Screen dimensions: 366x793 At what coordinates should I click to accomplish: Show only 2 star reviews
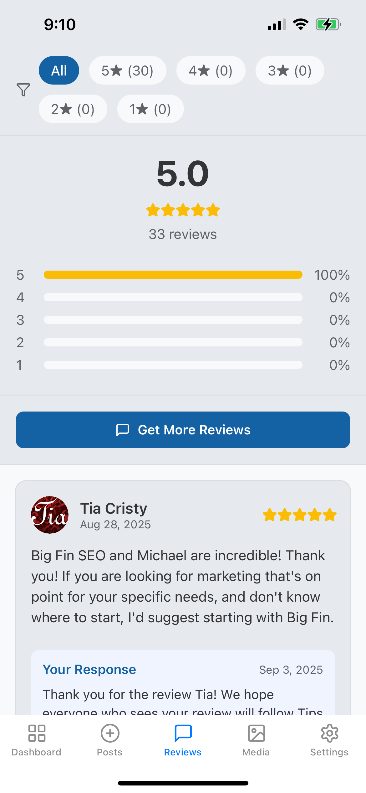[73, 109]
